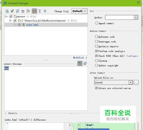Click the spell-check commit message icon
Viewport: 143px width, 130px height.
click(x=80, y=63)
